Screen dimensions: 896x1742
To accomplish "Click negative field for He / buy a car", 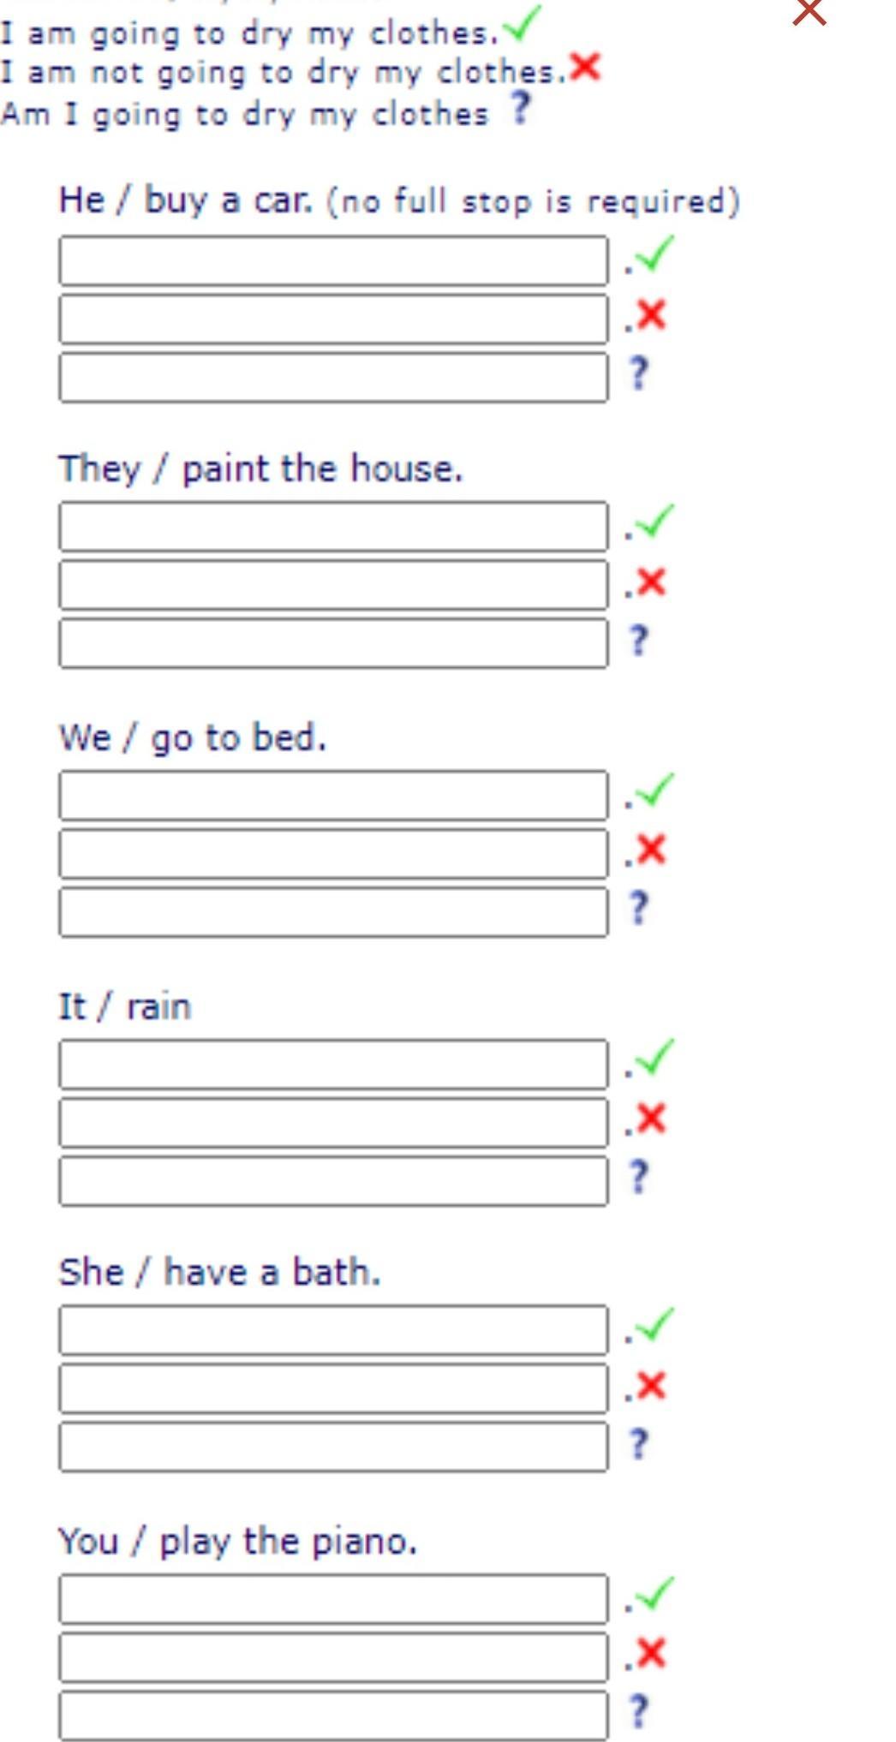I will click(x=333, y=319).
